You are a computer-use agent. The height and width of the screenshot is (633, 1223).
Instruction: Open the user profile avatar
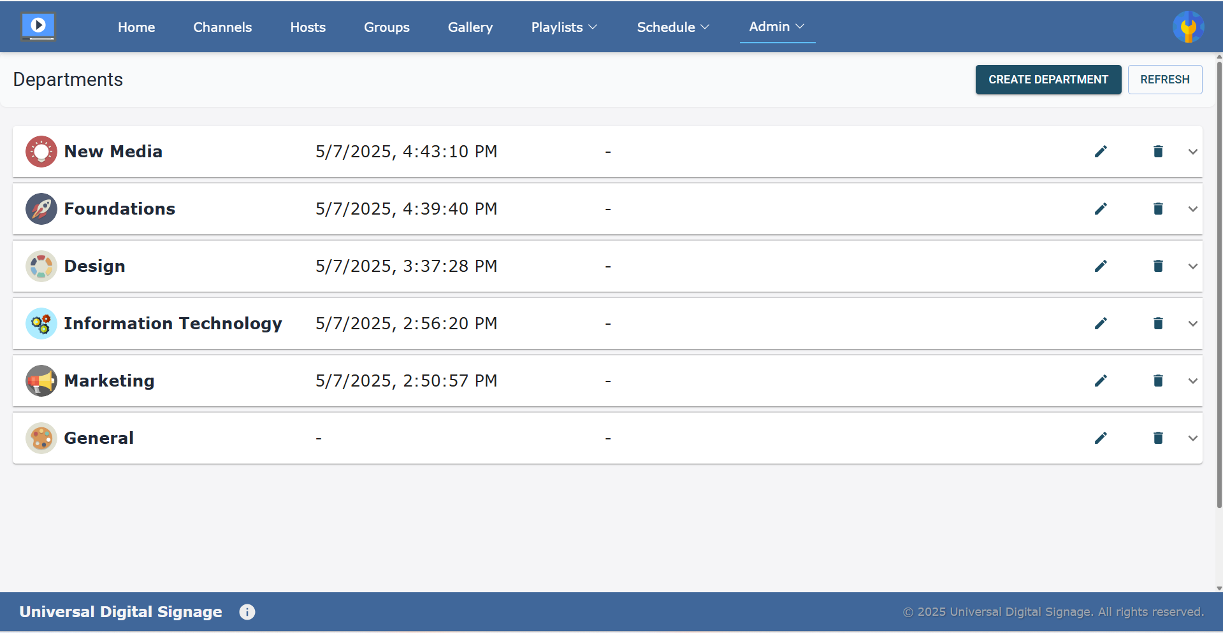click(x=1188, y=27)
